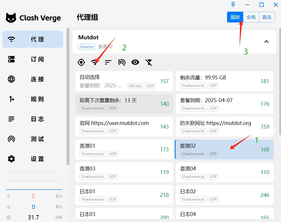Image resolution: width=281 pixels, height=222 pixels.
Task: Pin the window using pushpin icon
Action: pos(233,5)
